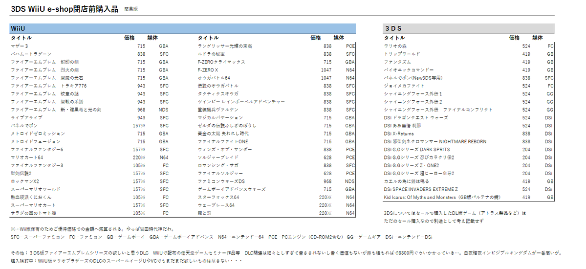Click the タクティクスオウガ title
Image resolution: width=586 pixels, height=269 pixels.
click(218, 94)
